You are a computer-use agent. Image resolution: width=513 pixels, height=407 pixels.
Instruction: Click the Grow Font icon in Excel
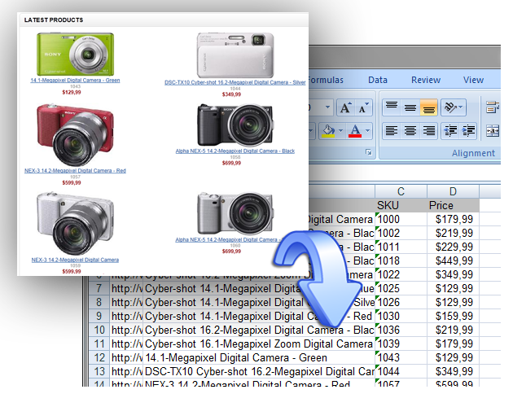[x=345, y=107]
